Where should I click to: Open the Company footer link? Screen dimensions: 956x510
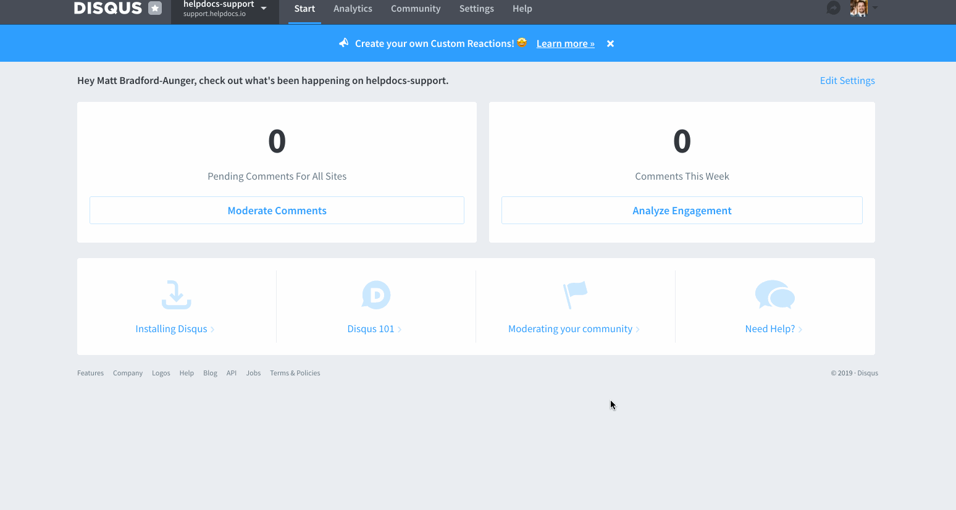point(128,373)
